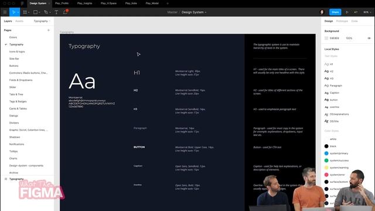
Task: Switch to the Play_Model file tab
Action: point(152,4)
